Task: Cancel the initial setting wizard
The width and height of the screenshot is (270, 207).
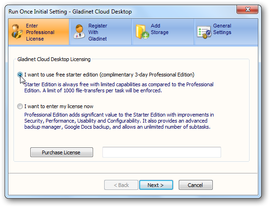Action: [196, 185]
